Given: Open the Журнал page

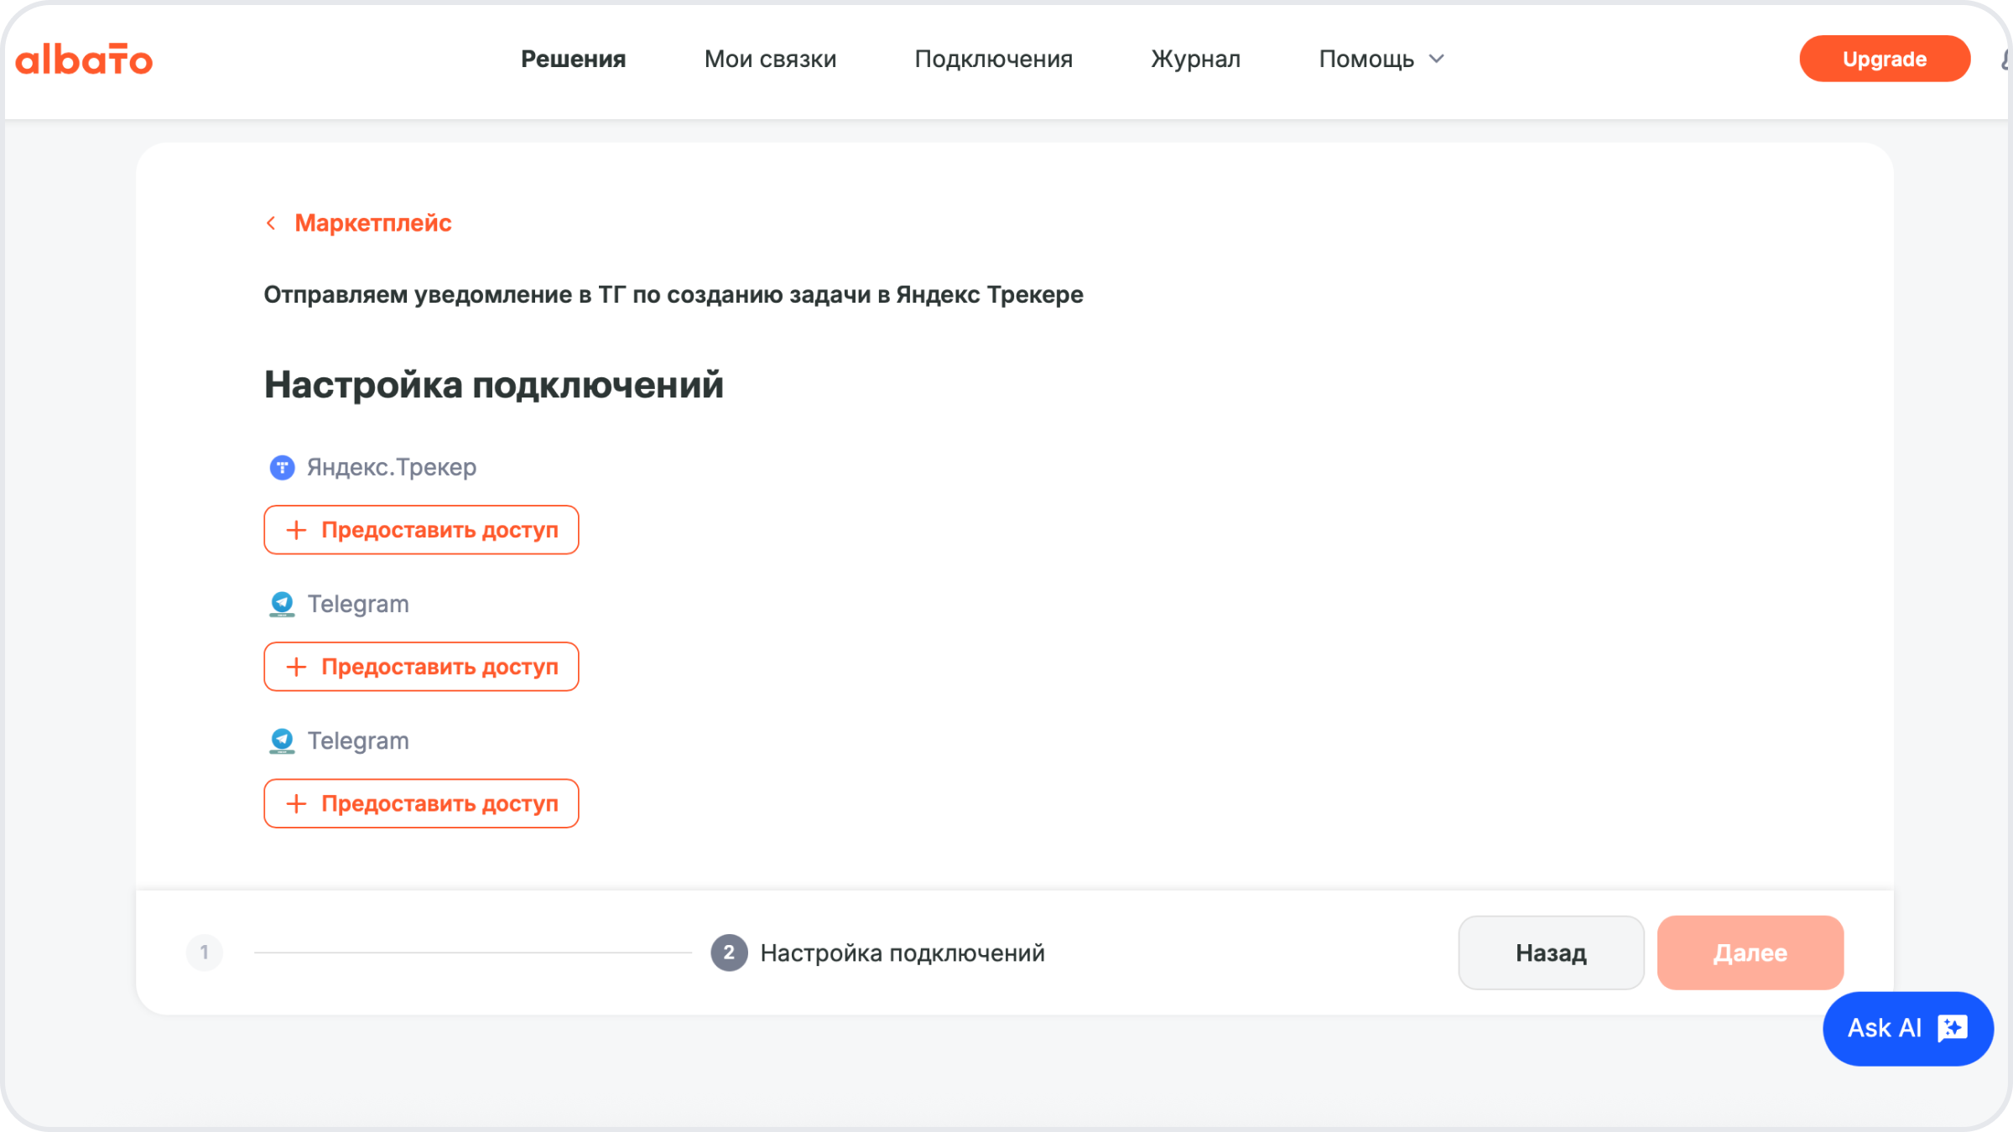Looking at the screenshot, I should 1195,59.
